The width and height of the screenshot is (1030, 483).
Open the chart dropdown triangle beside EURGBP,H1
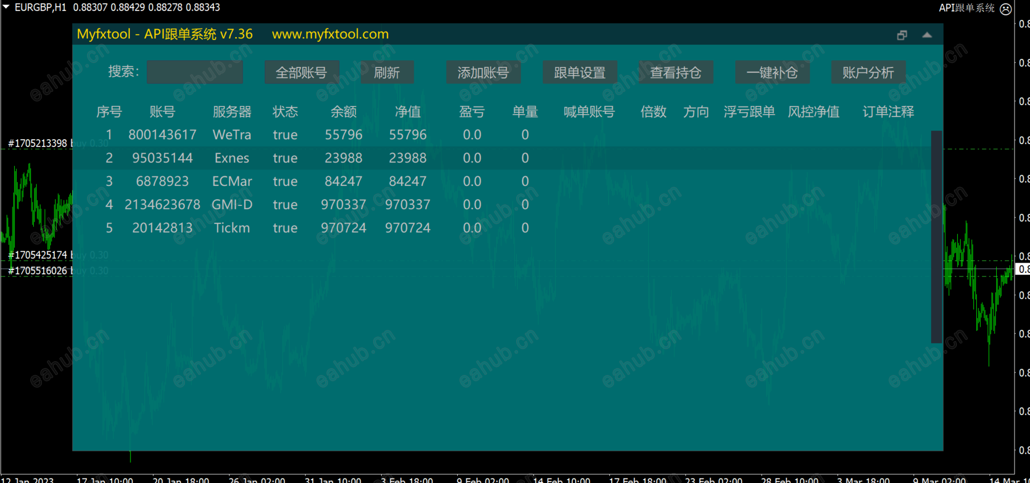(x=6, y=7)
